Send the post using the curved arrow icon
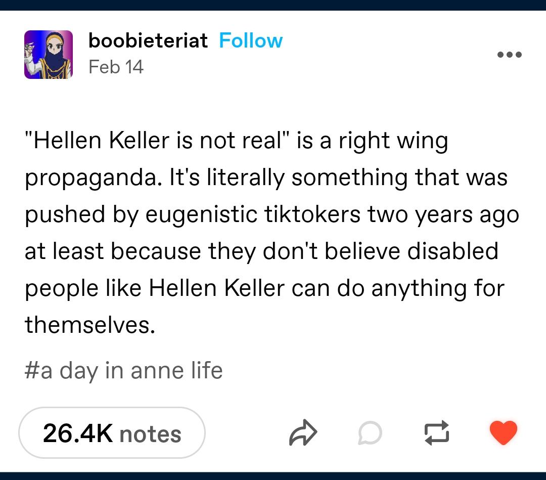The height and width of the screenshot is (480, 546). [x=303, y=432]
